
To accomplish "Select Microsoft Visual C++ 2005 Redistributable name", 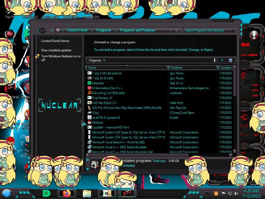I will (x=119, y=147).
